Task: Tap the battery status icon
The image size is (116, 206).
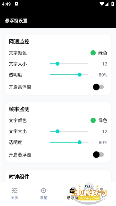Action: point(113,4)
